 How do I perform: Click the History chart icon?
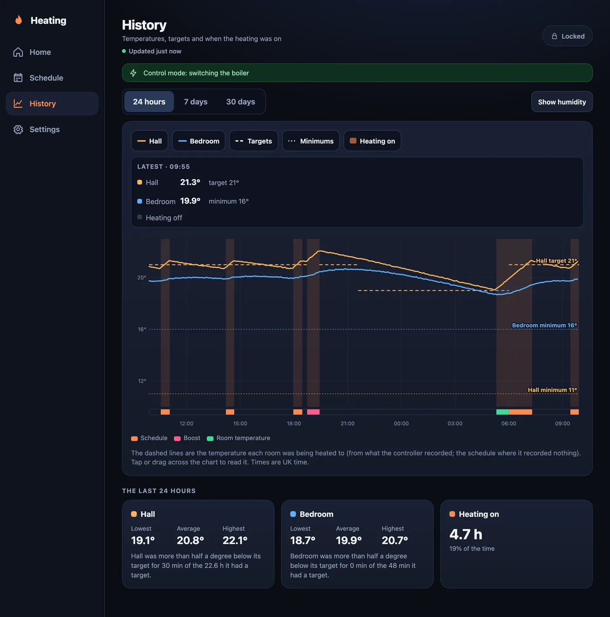tap(18, 103)
